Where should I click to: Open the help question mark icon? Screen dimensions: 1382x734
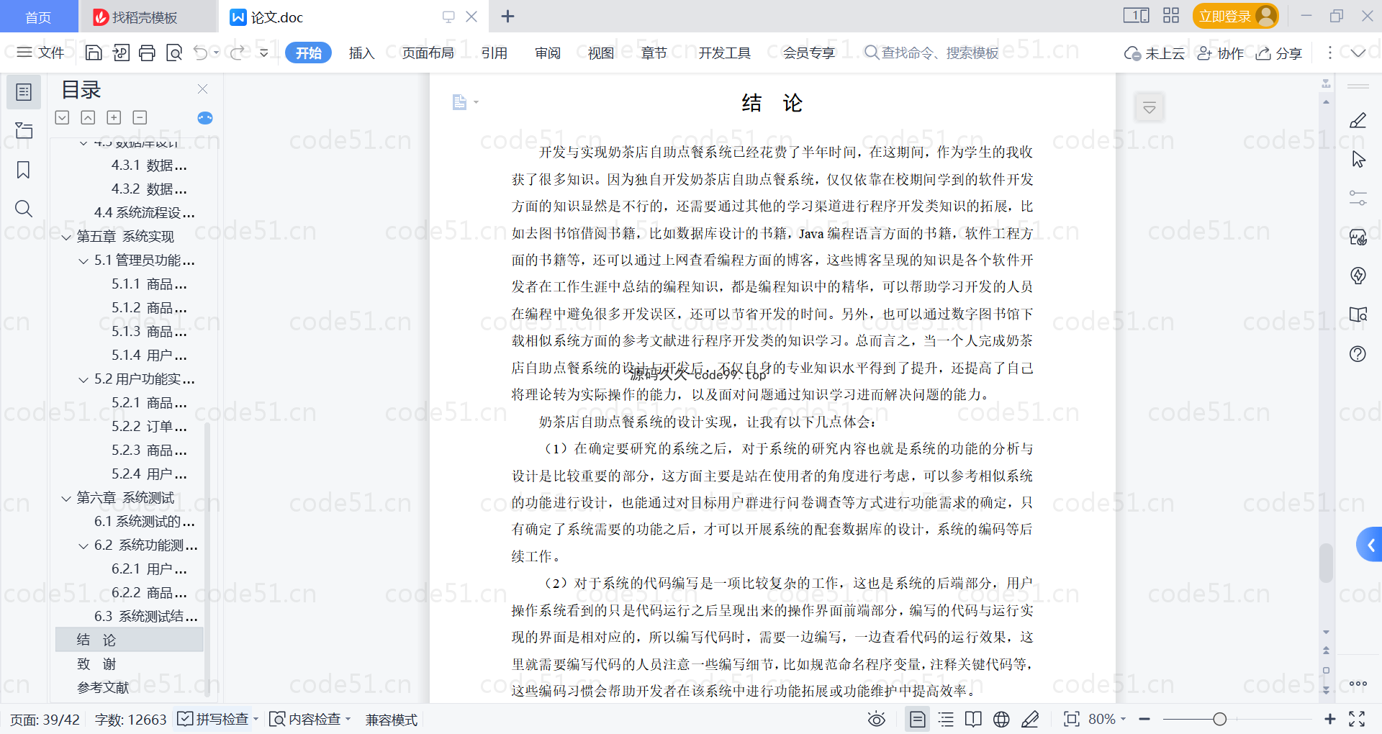(1358, 353)
